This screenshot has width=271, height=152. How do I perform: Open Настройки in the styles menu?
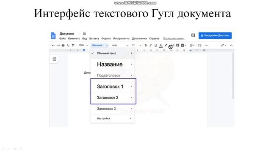pyautogui.click(x=112, y=118)
